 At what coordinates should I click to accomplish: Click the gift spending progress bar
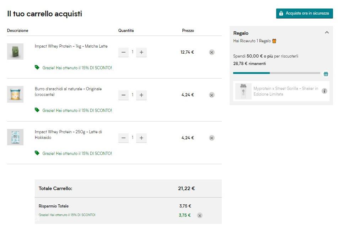pyautogui.click(x=277, y=73)
